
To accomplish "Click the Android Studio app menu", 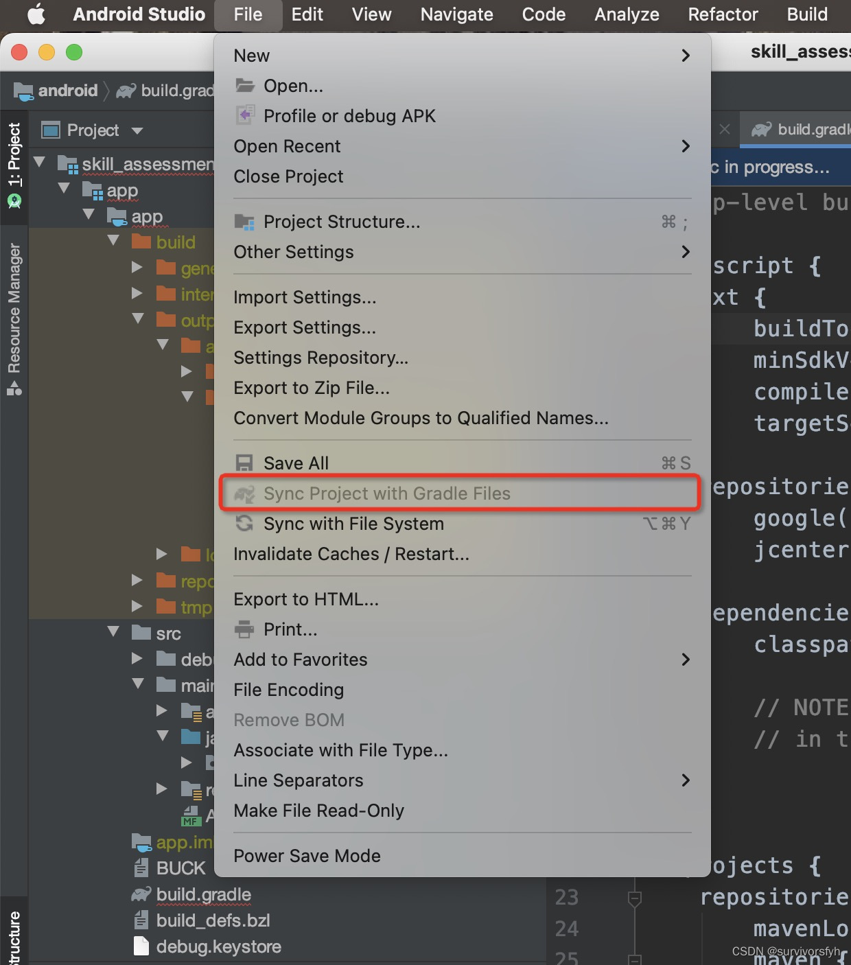I will point(139,14).
